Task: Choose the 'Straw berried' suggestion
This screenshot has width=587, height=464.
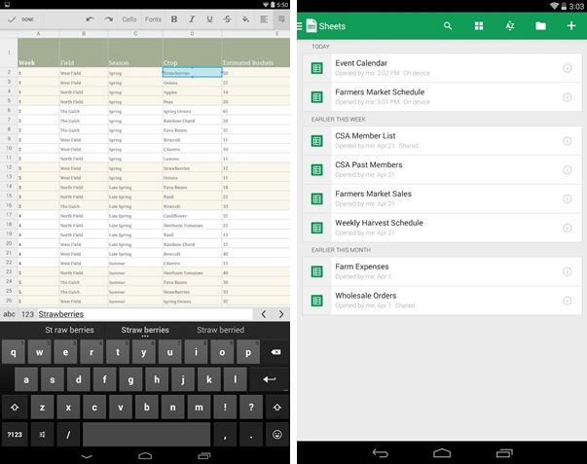Action: point(221,330)
